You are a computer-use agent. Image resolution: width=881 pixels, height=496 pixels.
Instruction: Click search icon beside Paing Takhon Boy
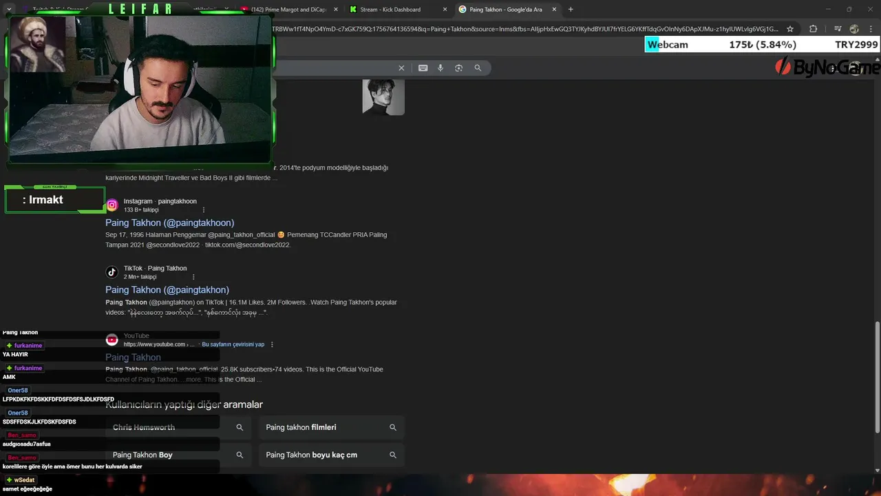[240, 455]
